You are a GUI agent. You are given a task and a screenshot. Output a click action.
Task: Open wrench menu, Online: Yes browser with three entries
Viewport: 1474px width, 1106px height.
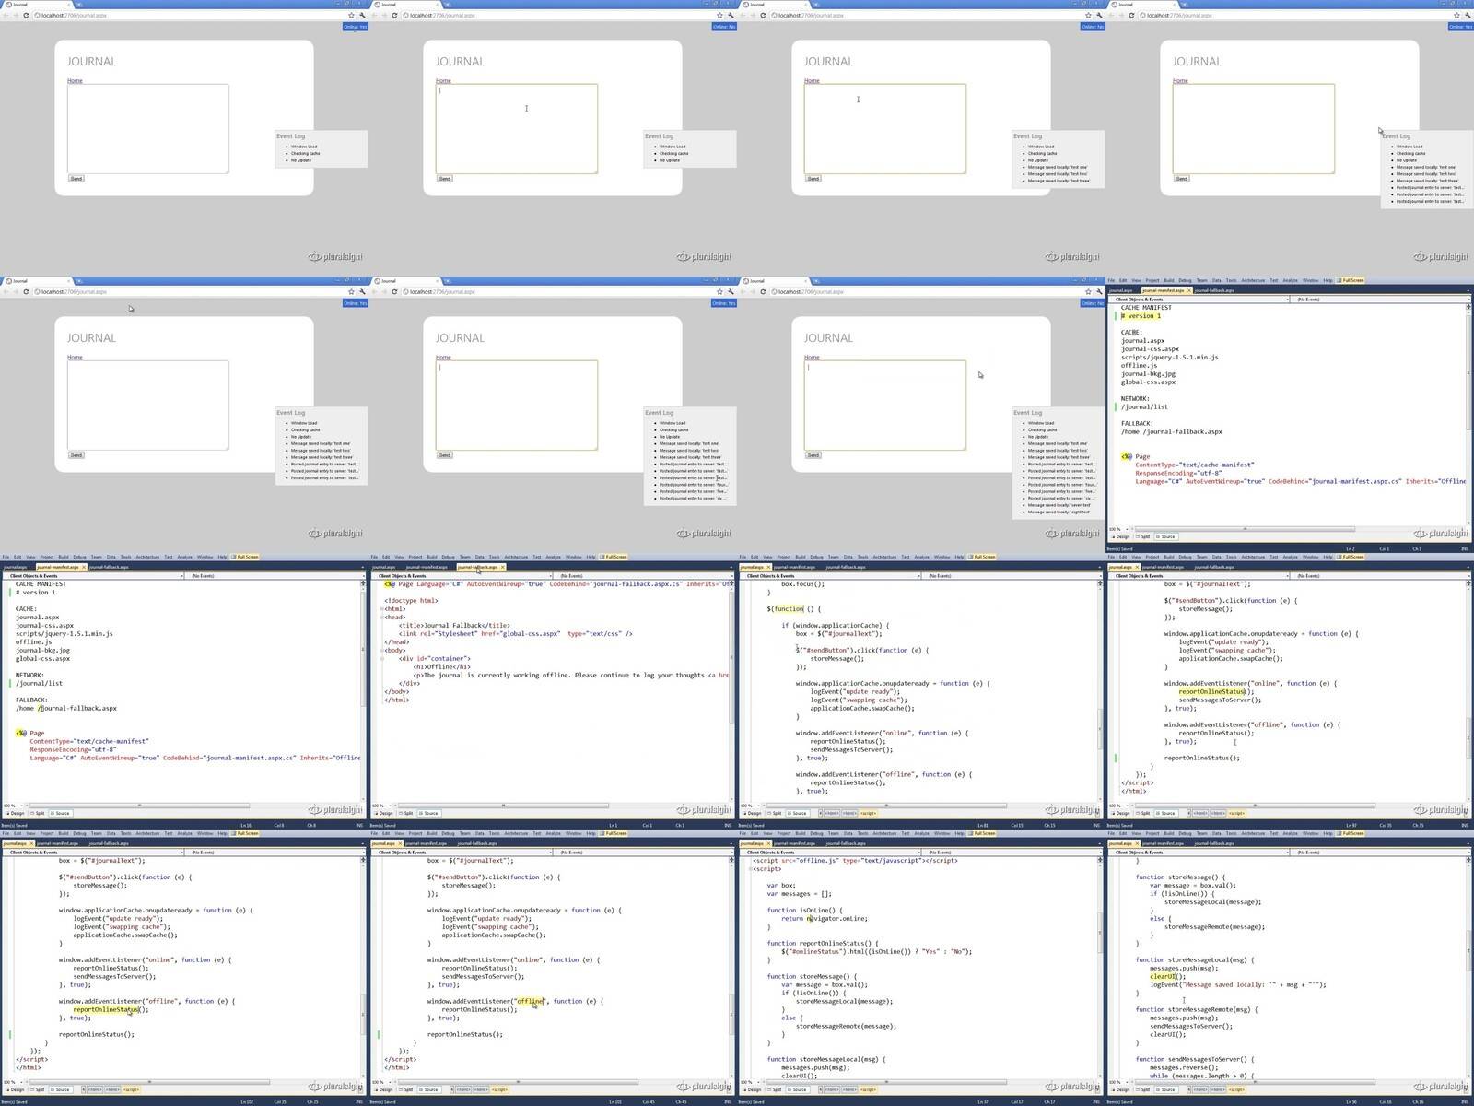pyautogui.click(x=362, y=15)
